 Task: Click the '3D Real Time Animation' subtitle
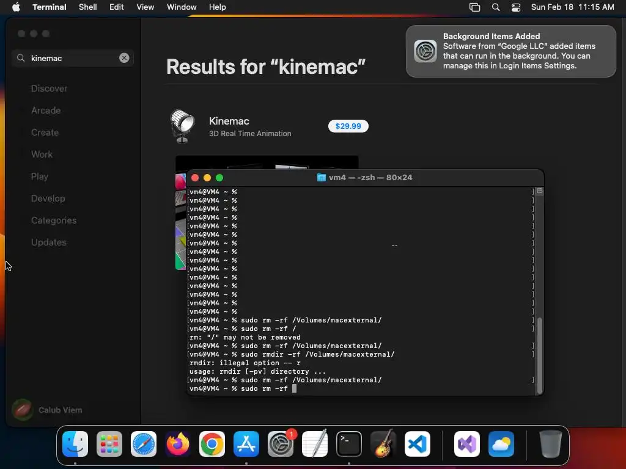tap(250, 134)
